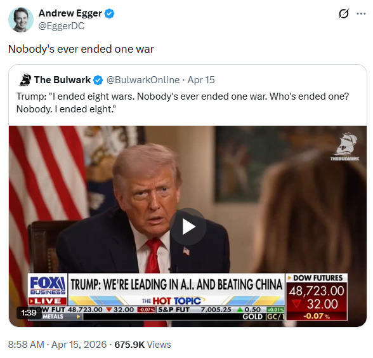
Task: Open quoted tweet text about eight wars
Action: point(183,103)
